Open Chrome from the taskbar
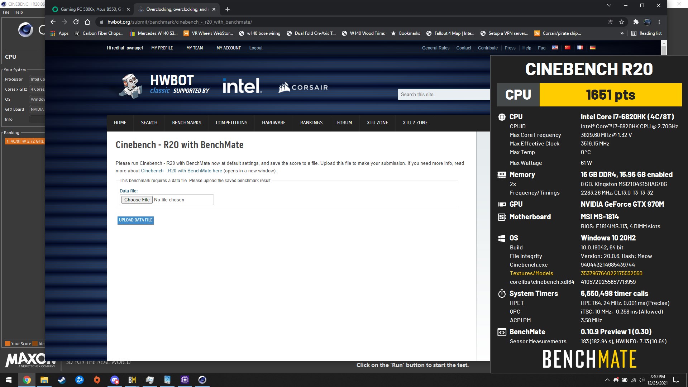This screenshot has height=387, width=688. pos(27,380)
